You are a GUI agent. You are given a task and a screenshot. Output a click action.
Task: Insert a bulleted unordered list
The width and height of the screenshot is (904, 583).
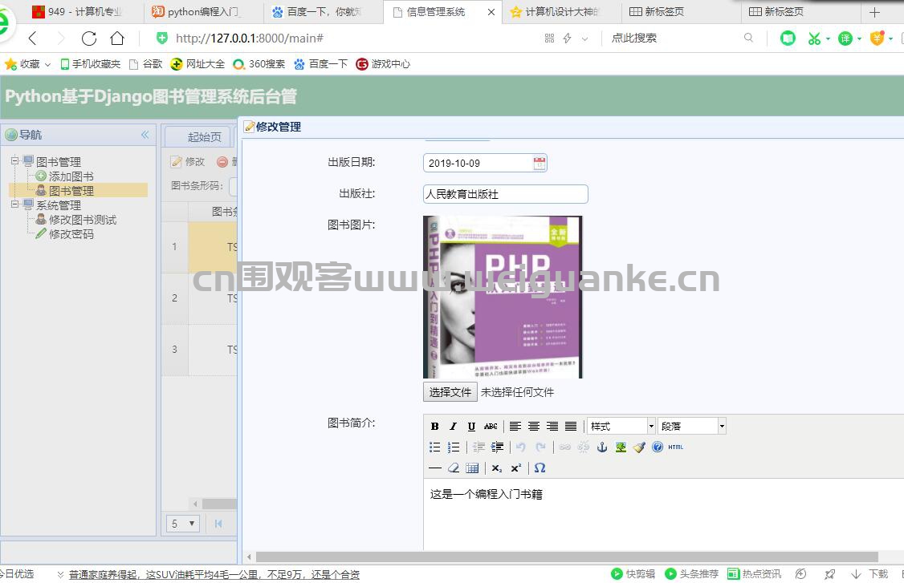[434, 447]
